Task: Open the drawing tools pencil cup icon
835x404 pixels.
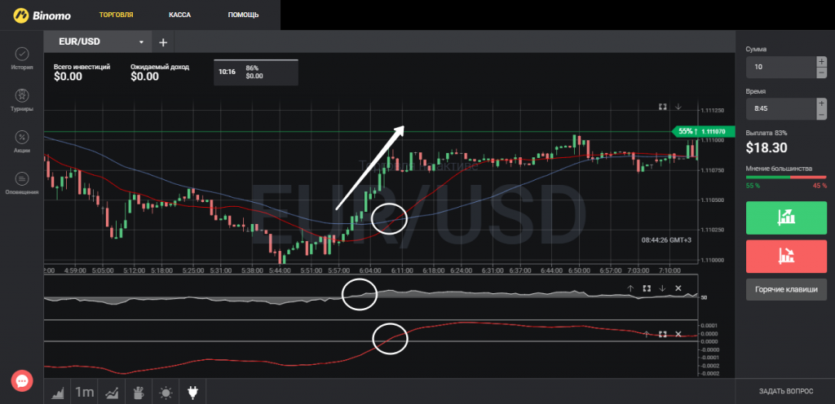Action: click(x=139, y=393)
